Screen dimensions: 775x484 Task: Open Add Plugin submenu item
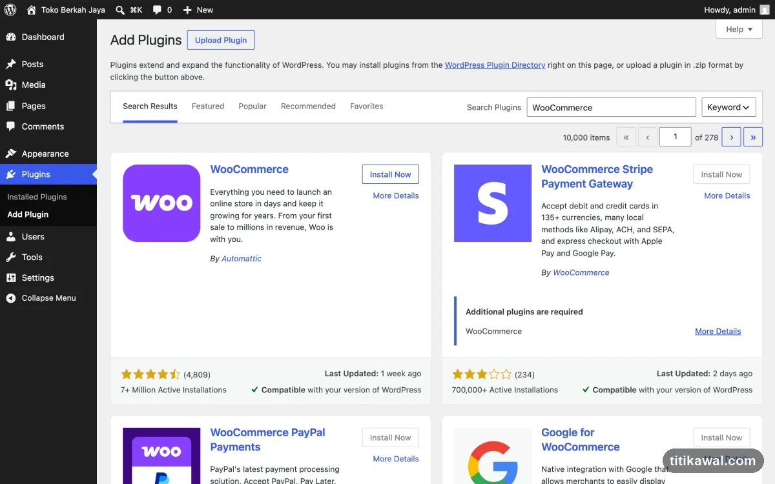pyautogui.click(x=28, y=214)
